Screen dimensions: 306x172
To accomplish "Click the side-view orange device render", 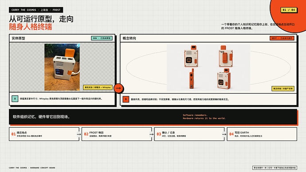I will pos(192,78).
